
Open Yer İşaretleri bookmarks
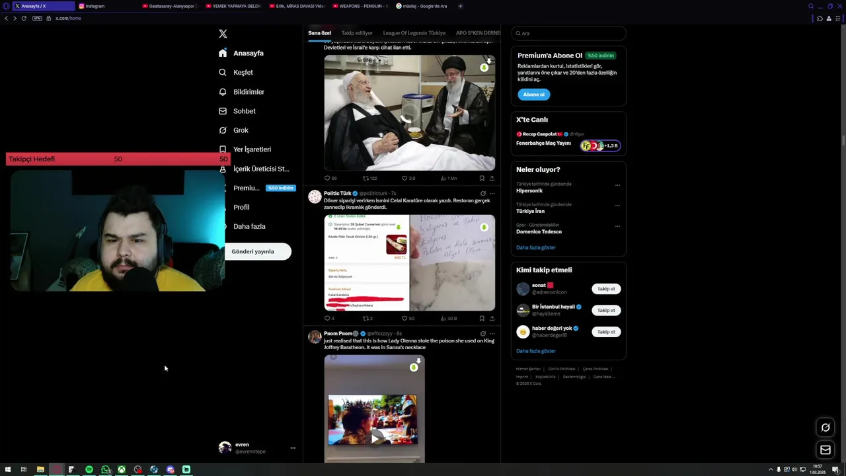245,149
